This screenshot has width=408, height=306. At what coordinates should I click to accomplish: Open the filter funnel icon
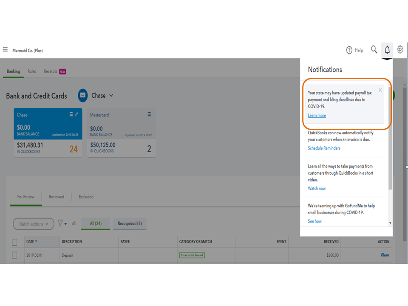click(x=60, y=223)
